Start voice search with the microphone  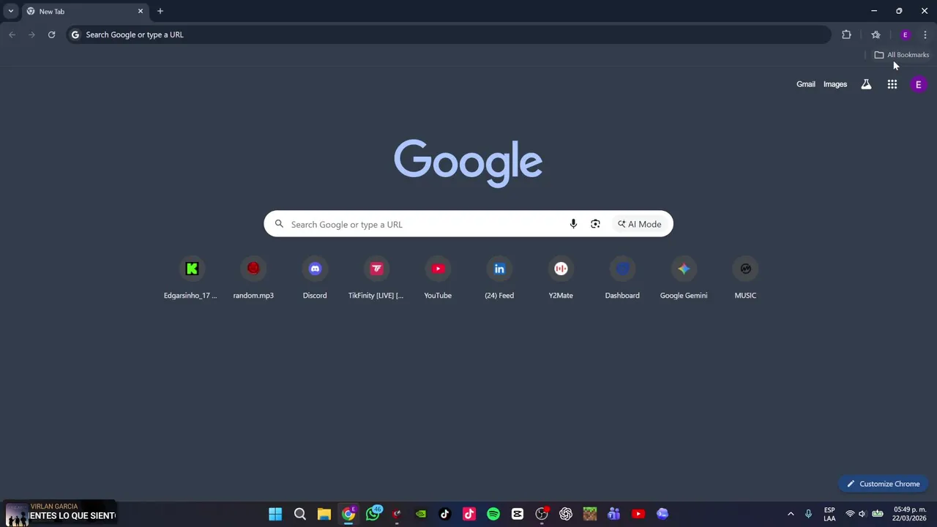coord(573,224)
